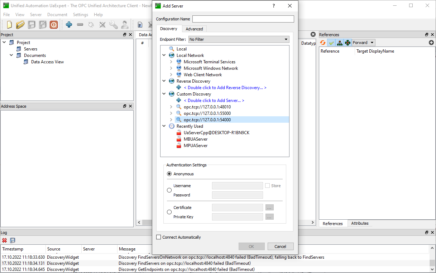Image resolution: width=436 pixels, height=273 pixels.
Task: Click the wrench Server Properties icon
Action: (x=114, y=25)
